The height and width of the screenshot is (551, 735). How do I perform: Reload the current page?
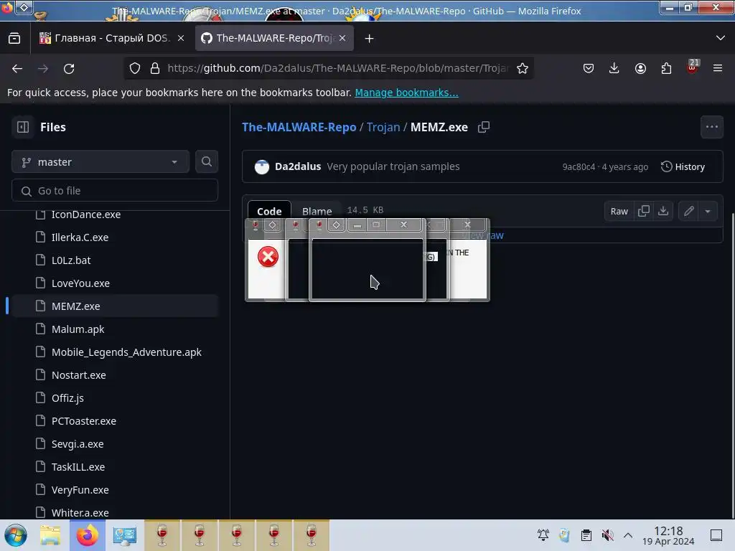point(69,68)
